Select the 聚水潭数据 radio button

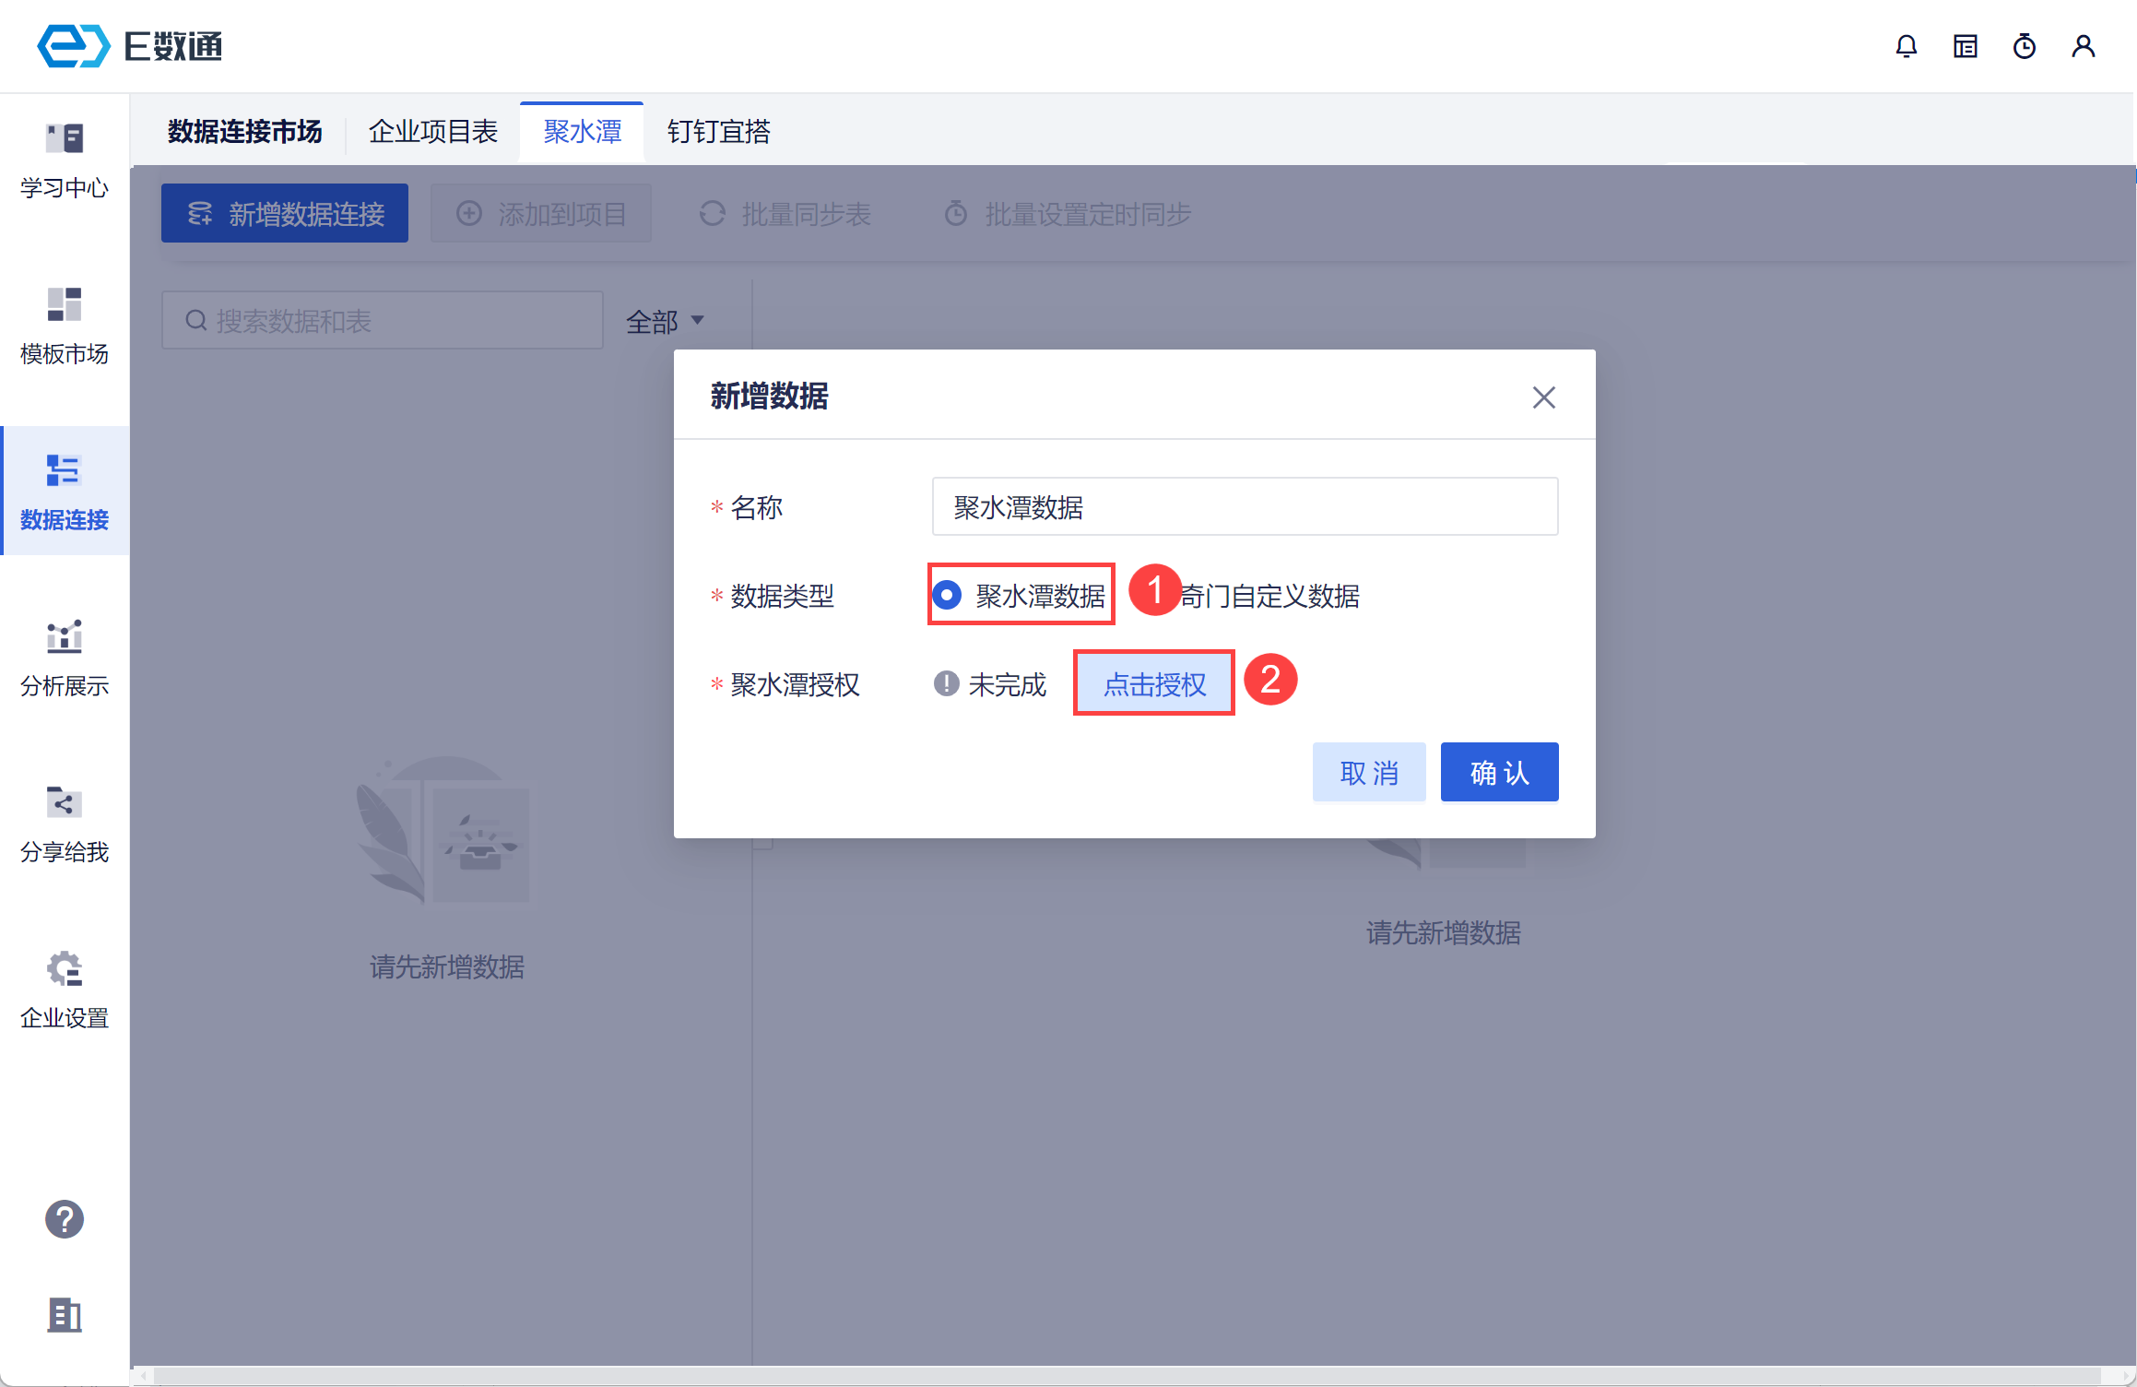(x=947, y=595)
